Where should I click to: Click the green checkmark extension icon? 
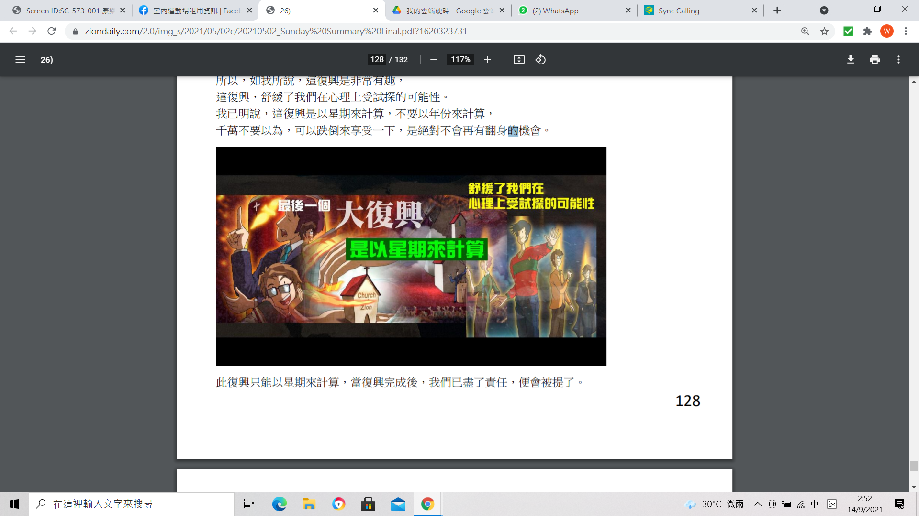(848, 32)
